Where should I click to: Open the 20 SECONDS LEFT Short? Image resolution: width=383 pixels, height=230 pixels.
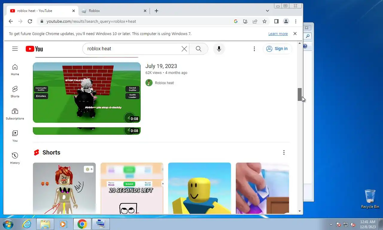(x=132, y=188)
